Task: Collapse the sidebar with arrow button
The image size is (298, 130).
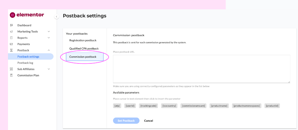Action: (57, 16)
